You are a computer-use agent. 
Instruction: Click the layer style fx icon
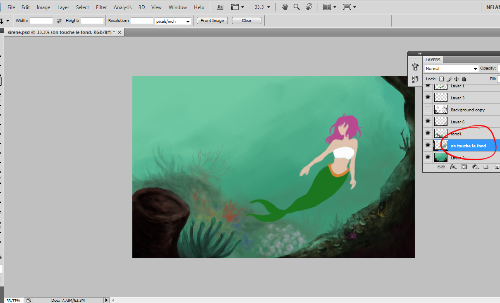(x=452, y=167)
